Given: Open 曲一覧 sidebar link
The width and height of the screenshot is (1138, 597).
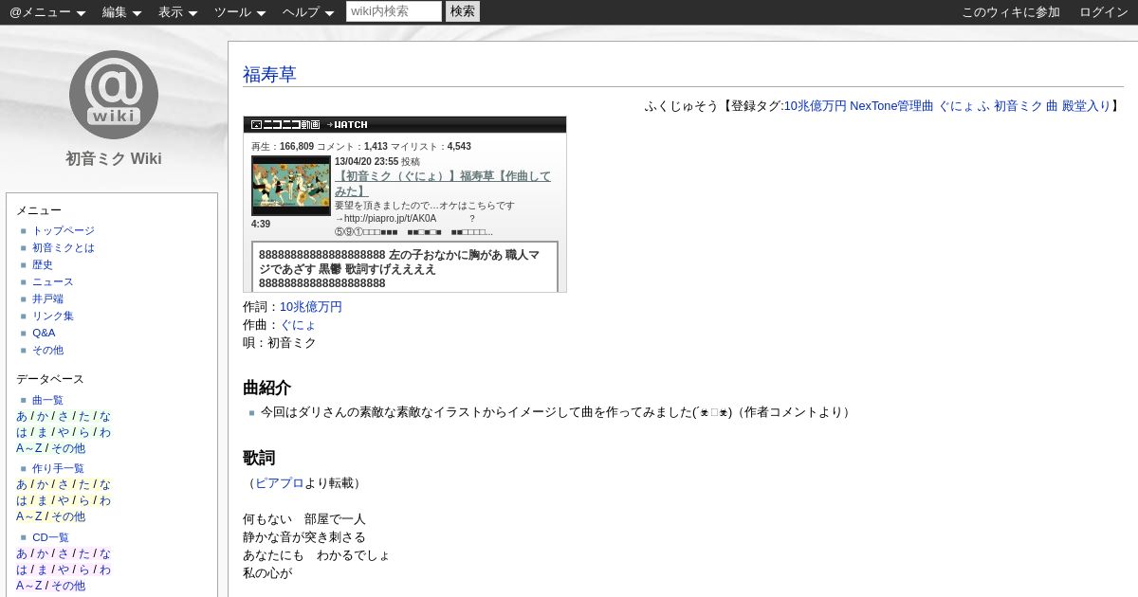Looking at the screenshot, I should tap(47, 400).
